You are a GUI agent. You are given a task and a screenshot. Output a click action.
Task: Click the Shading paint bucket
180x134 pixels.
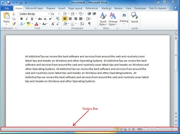[x=65, y=24]
